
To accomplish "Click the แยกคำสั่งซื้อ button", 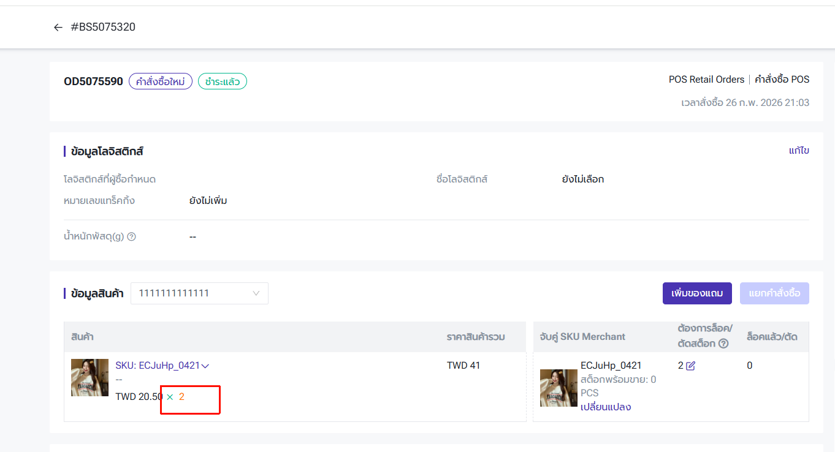I will coord(774,293).
